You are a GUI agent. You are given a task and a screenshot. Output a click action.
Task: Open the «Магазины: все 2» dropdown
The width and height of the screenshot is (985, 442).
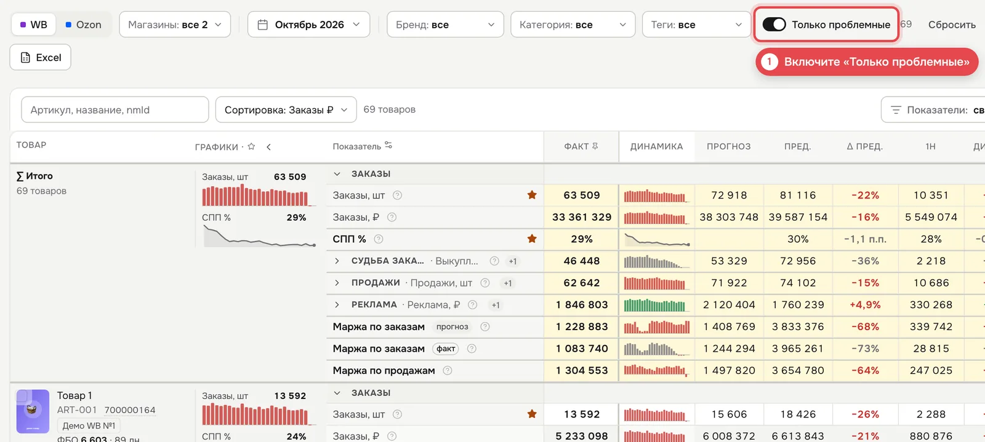pyautogui.click(x=175, y=25)
